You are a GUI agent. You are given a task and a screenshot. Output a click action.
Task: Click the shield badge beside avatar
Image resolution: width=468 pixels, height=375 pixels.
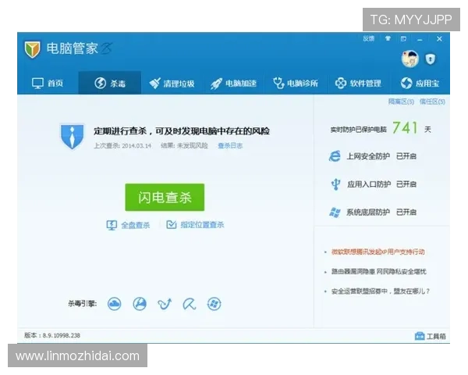click(430, 59)
